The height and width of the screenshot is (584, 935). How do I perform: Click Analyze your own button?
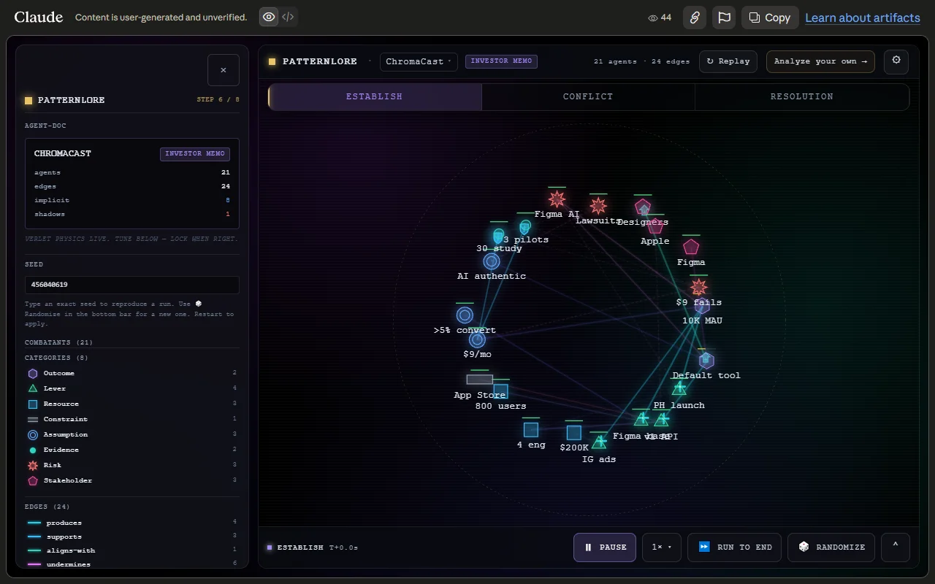820,61
